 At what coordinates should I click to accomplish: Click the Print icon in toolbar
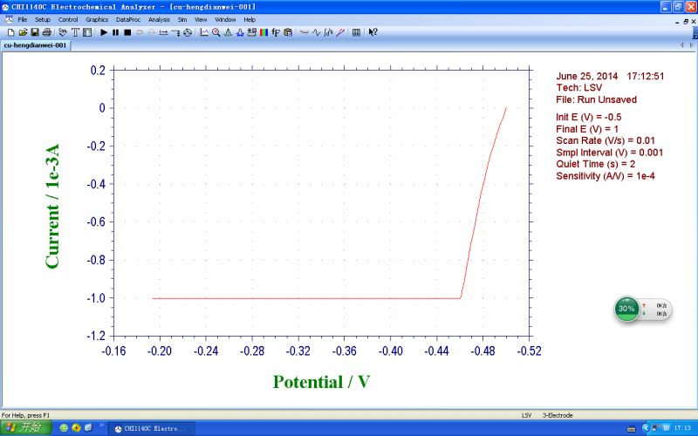click(46, 32)
